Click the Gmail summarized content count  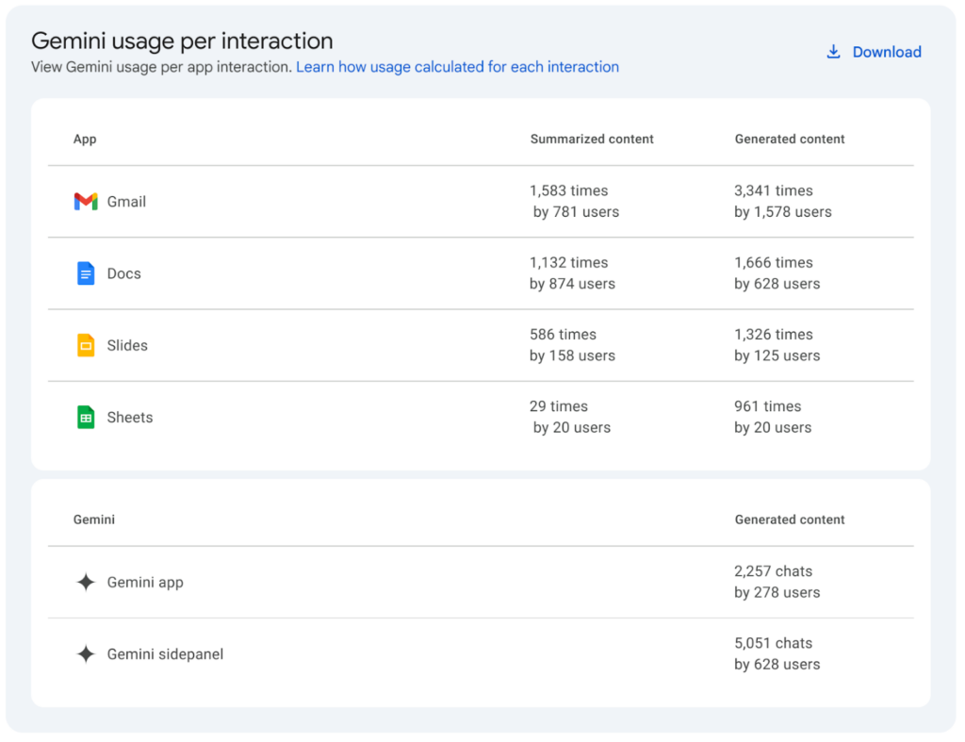(x=569, y=190)
